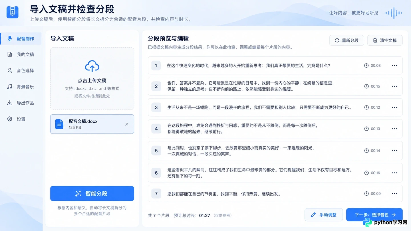Click the 导出作品 download icon
This screenshot has height=231, width=411.
[x=10, y=103]
